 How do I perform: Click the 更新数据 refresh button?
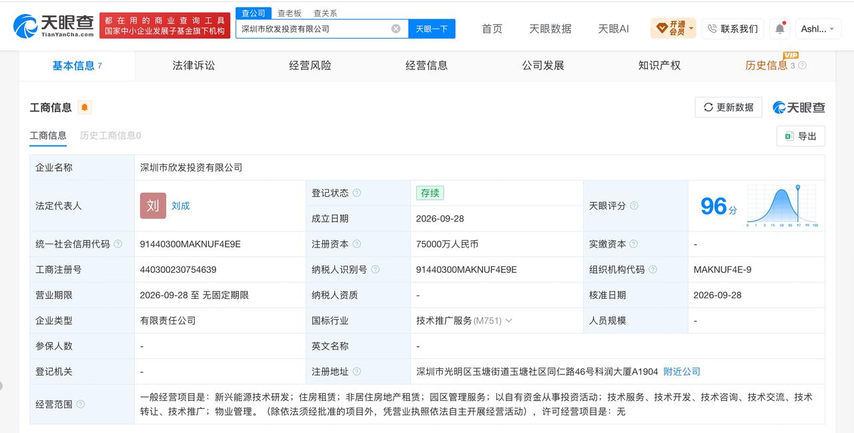[x=729, y=107]
